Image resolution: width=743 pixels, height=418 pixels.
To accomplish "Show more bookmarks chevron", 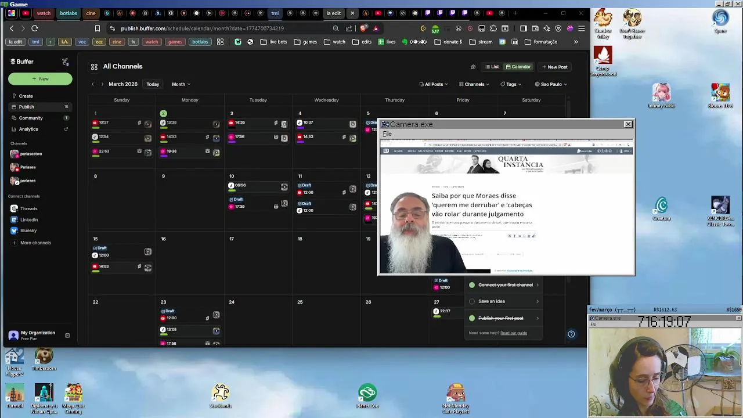I will pyautogui.click(x=576, y=42).
